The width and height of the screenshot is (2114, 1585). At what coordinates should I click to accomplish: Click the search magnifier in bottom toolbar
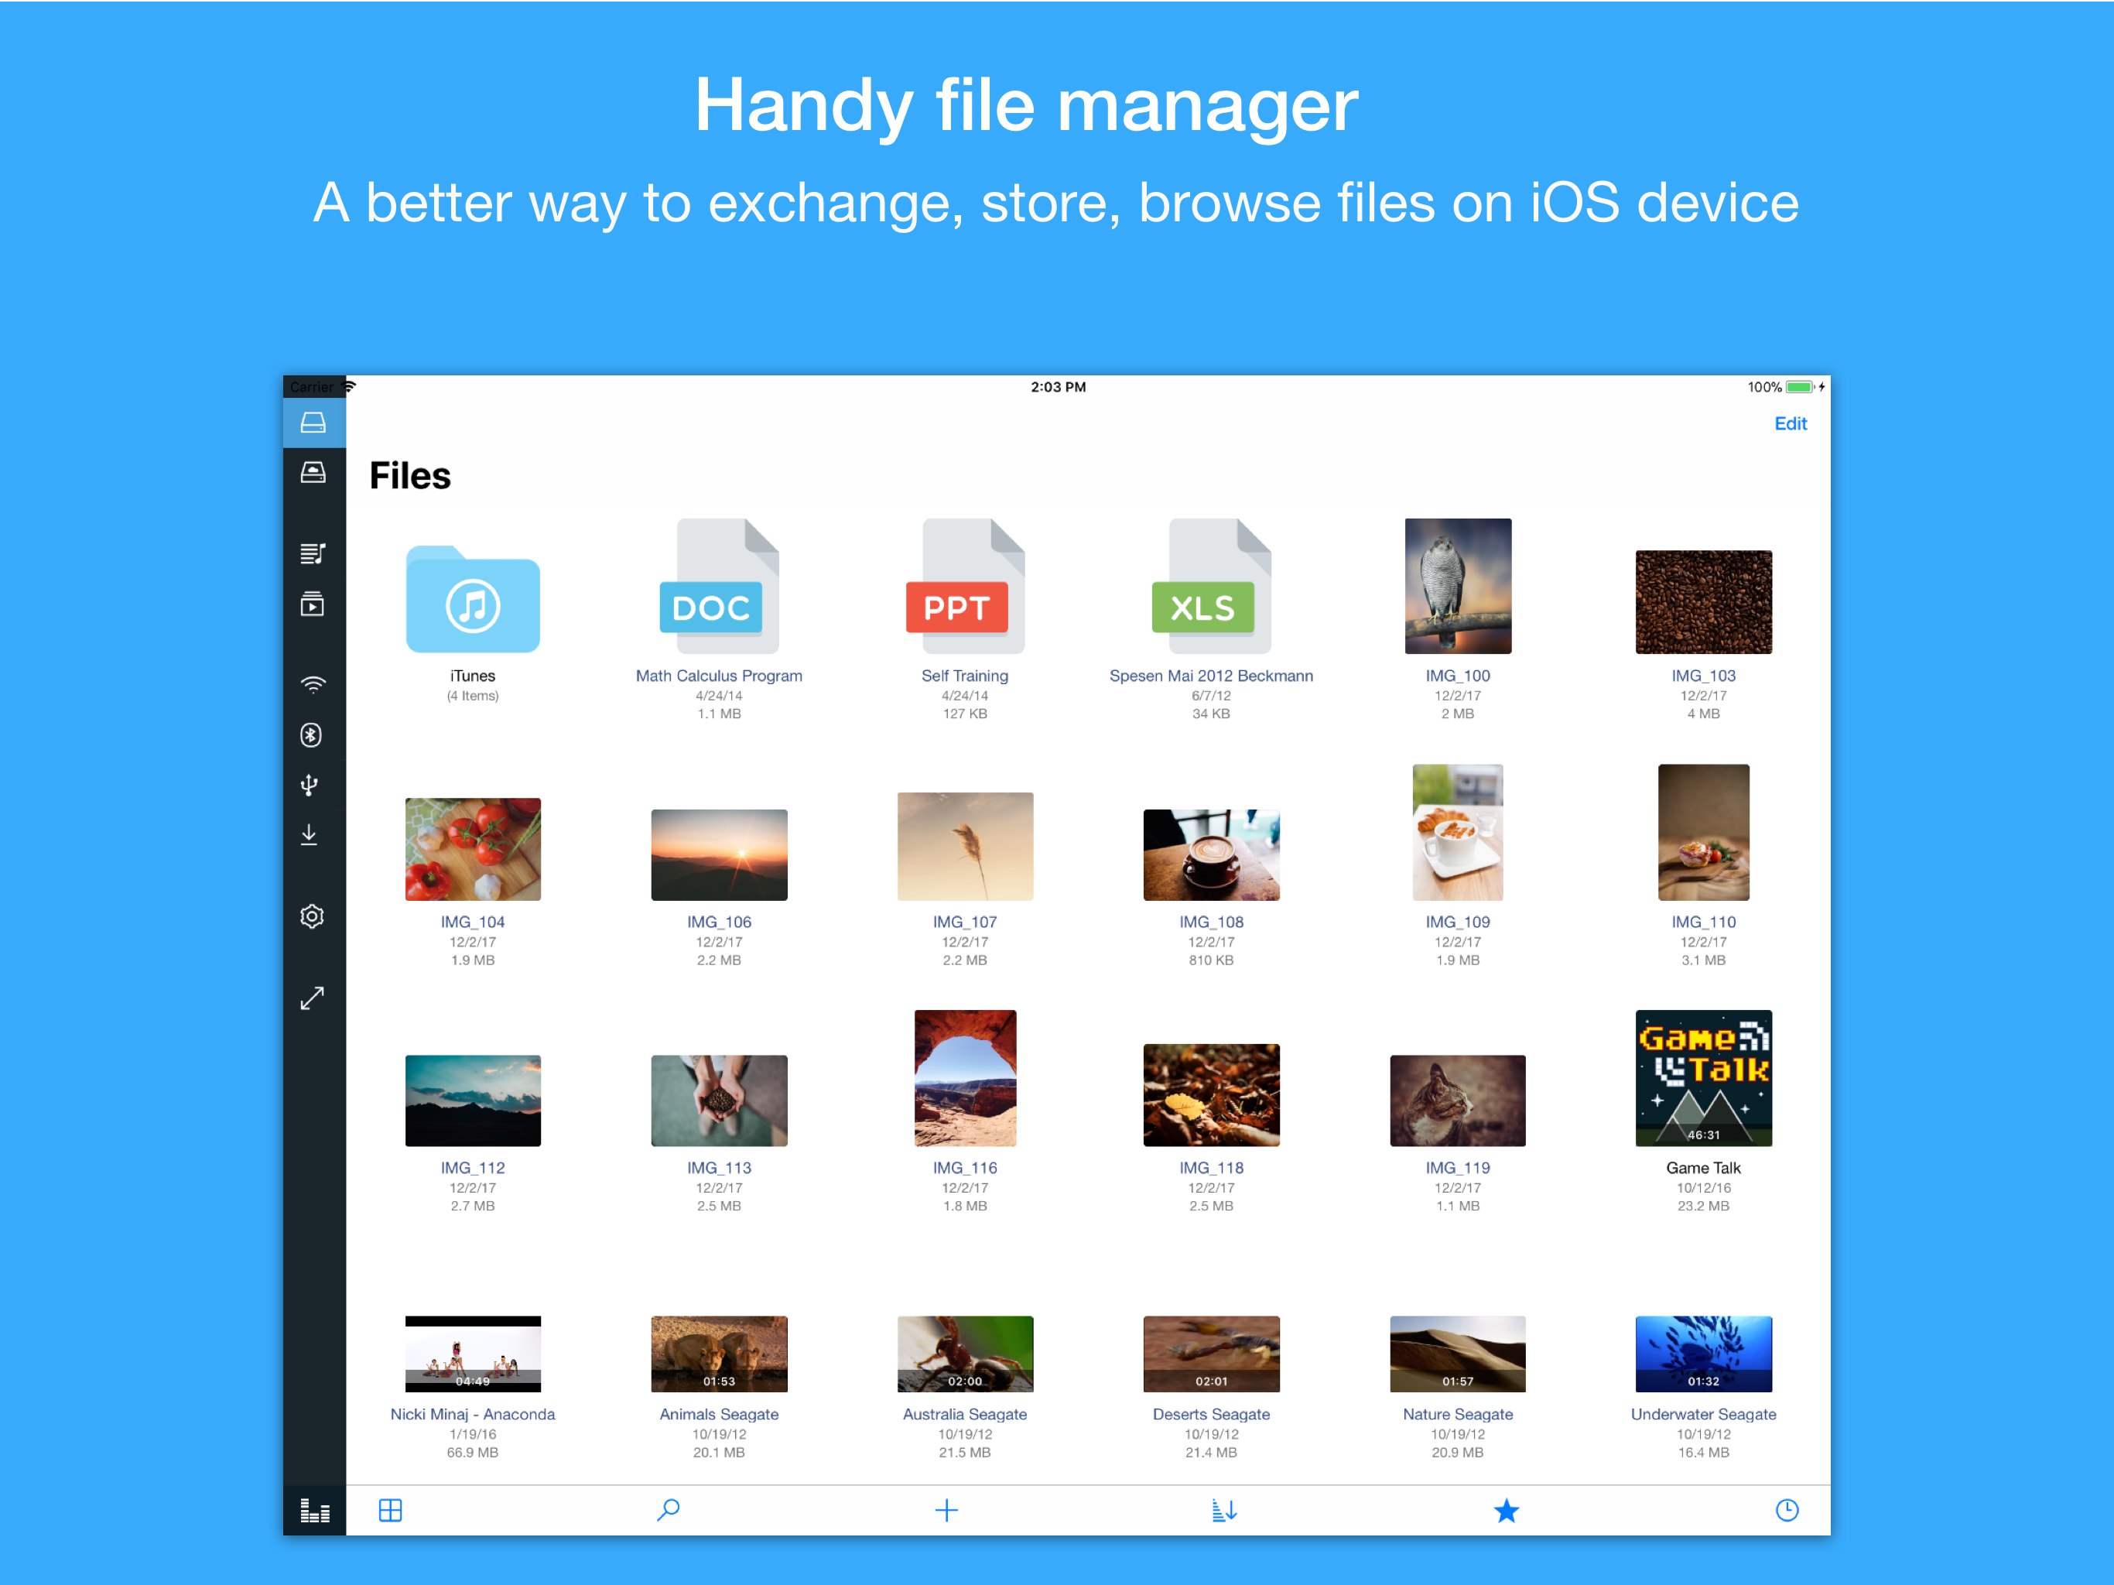click(x=668, y=1511)
